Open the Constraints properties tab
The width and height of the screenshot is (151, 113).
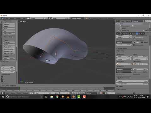tap(133, 34)
